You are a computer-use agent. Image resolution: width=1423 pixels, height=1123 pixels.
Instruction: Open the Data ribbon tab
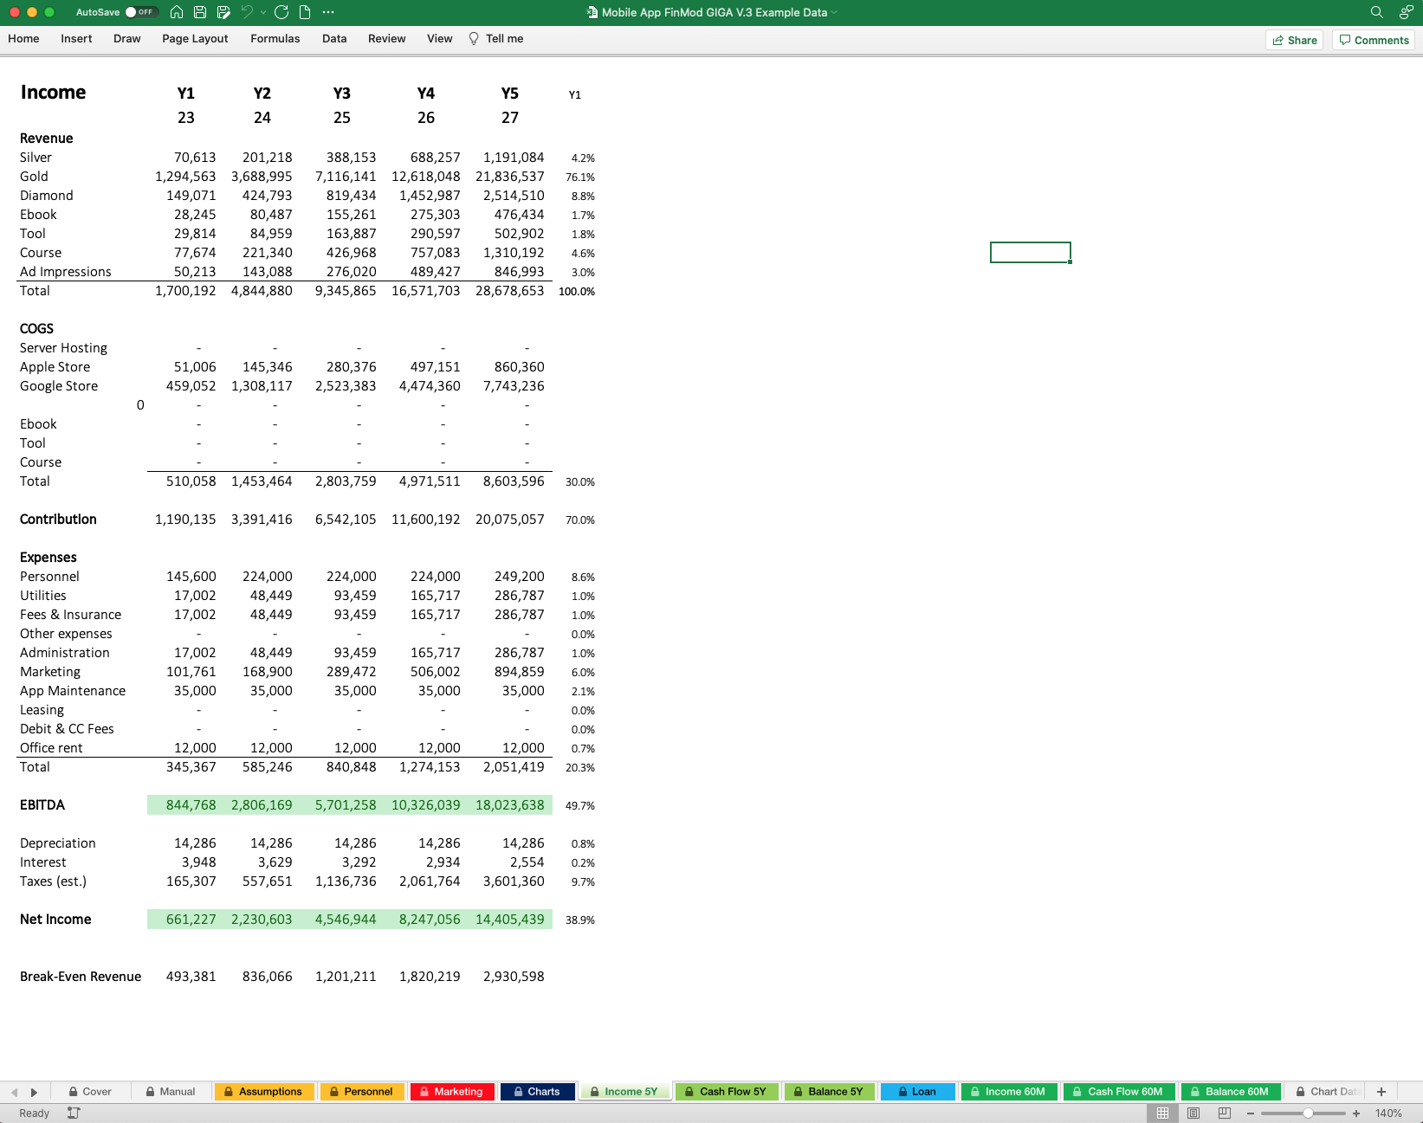334,39
